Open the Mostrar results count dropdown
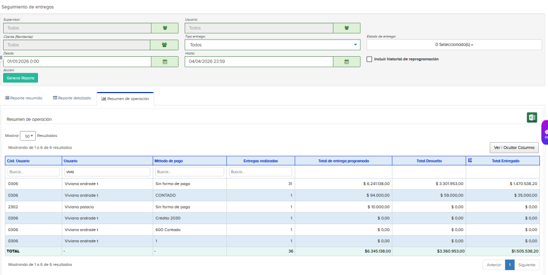The image size is (548, 275). pos(28,136)
